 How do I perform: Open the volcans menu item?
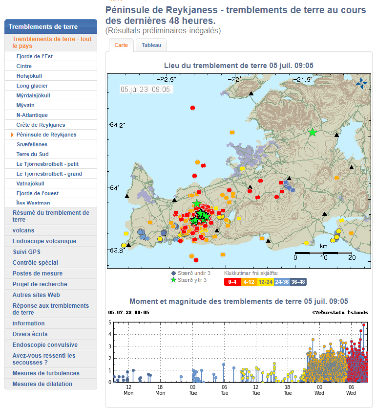click(x=23, y=230)
